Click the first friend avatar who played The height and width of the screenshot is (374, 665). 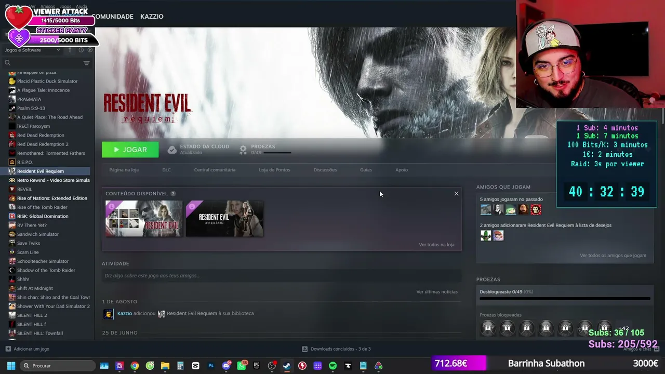coord(486,209)
